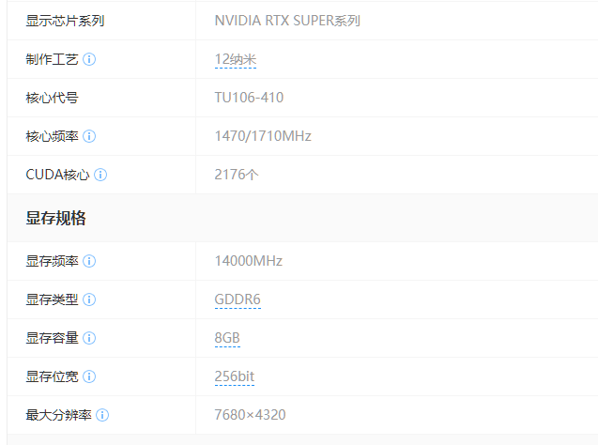Open the 8GB memory capacity link
This screenshot has width=598, height=445.
pos(227,338)
